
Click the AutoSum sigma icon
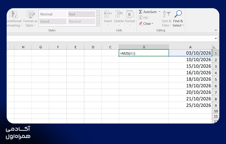click(x=140, y=12)
